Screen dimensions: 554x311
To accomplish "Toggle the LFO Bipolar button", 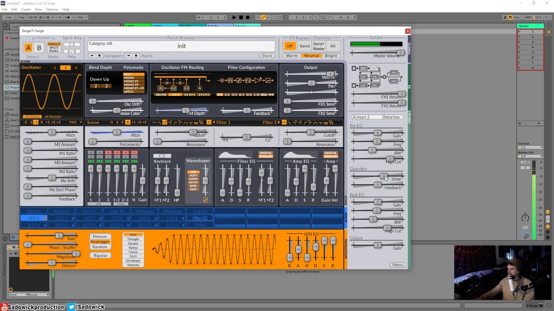I will coord(100,255).
